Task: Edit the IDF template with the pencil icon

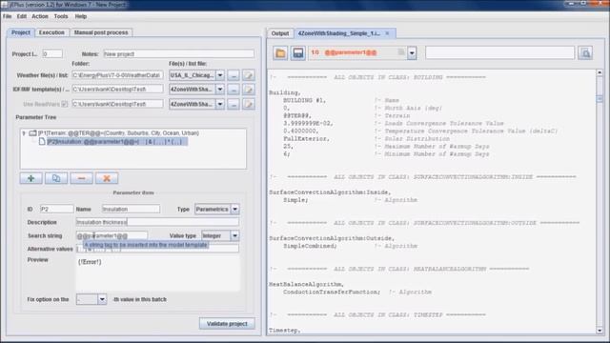Action: coord(249,90)
